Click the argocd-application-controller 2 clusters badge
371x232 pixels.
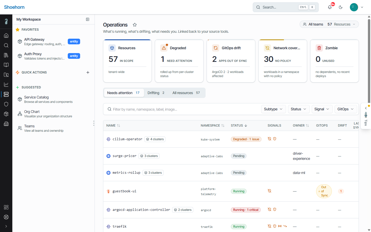tap(183, 210)
